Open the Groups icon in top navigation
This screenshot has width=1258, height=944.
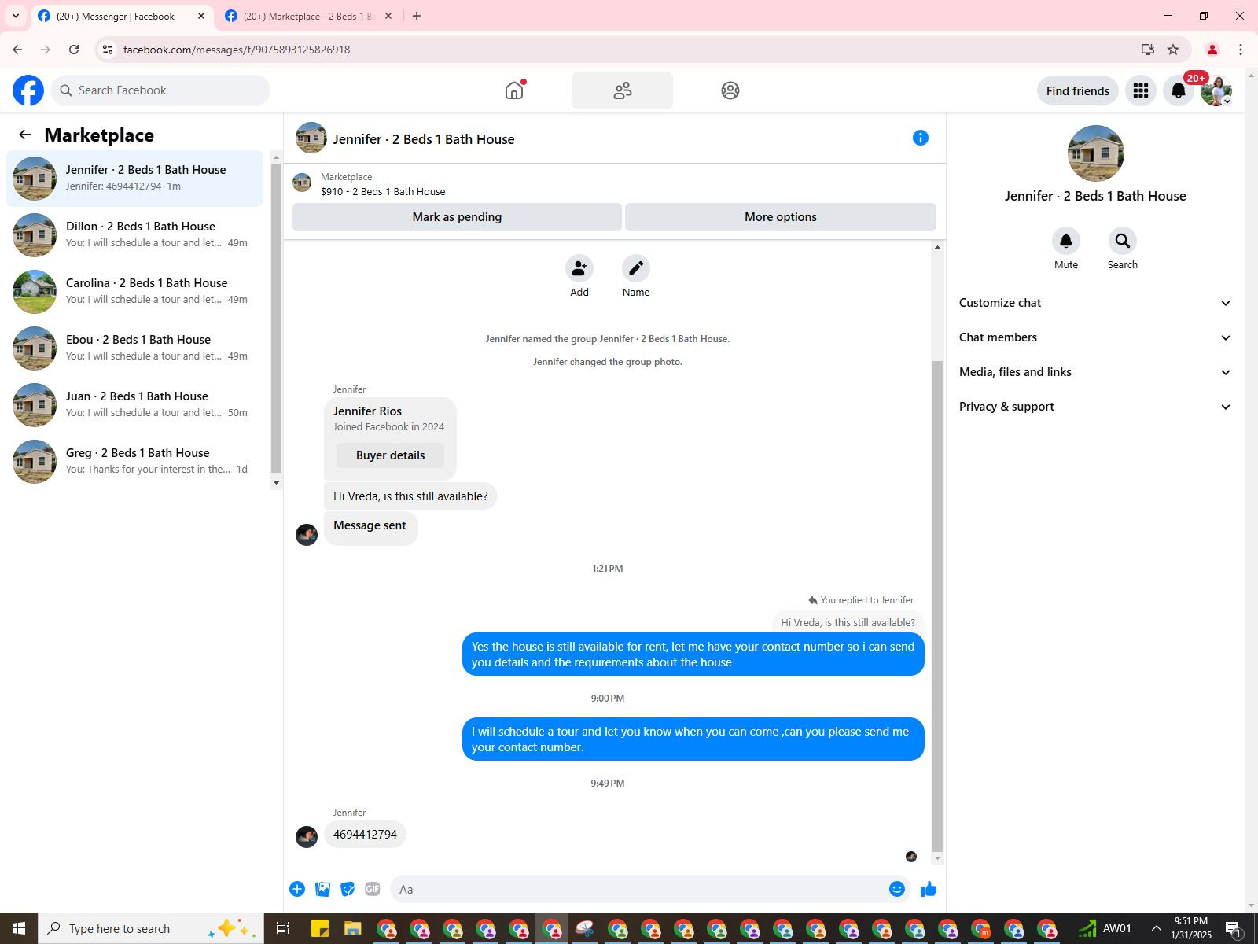pyautogui.click(x=730, y=90)
